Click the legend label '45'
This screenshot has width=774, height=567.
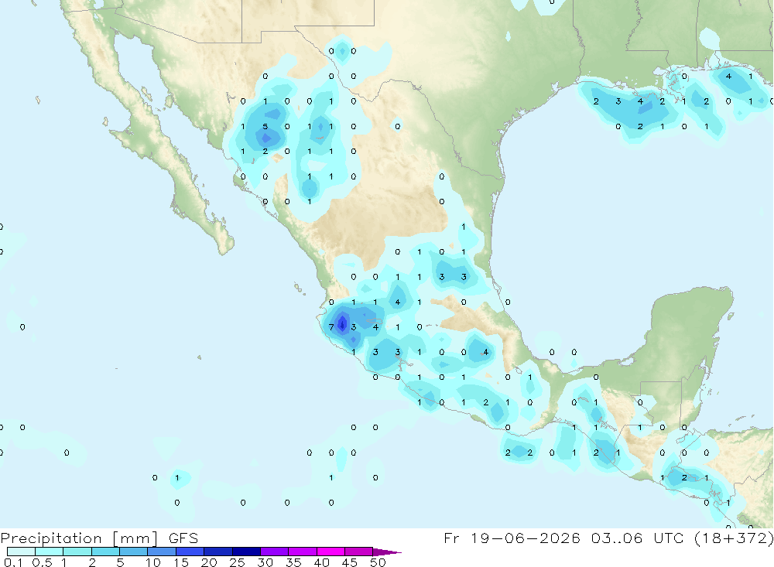(x=350, y=562)
